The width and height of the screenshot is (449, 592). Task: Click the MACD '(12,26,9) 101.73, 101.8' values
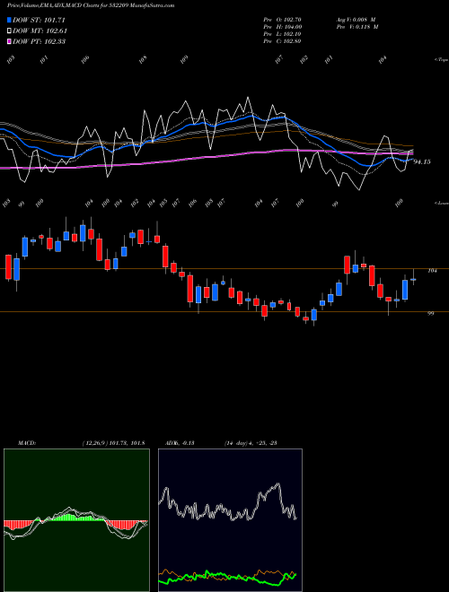[x=113, y=443]
